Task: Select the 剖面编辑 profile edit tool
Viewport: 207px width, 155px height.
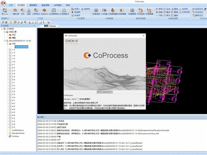Action: click(x=122, y=12)
